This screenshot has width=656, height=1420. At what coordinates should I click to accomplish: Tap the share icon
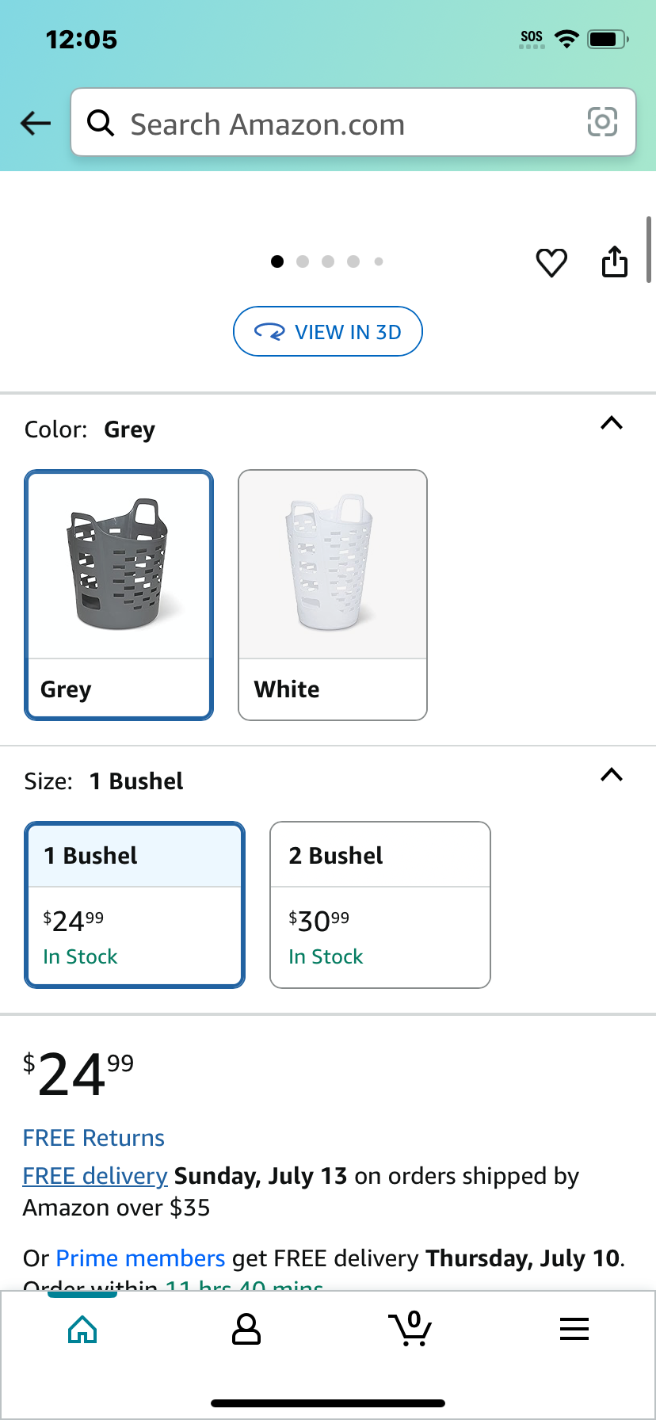tap(615, 261)
